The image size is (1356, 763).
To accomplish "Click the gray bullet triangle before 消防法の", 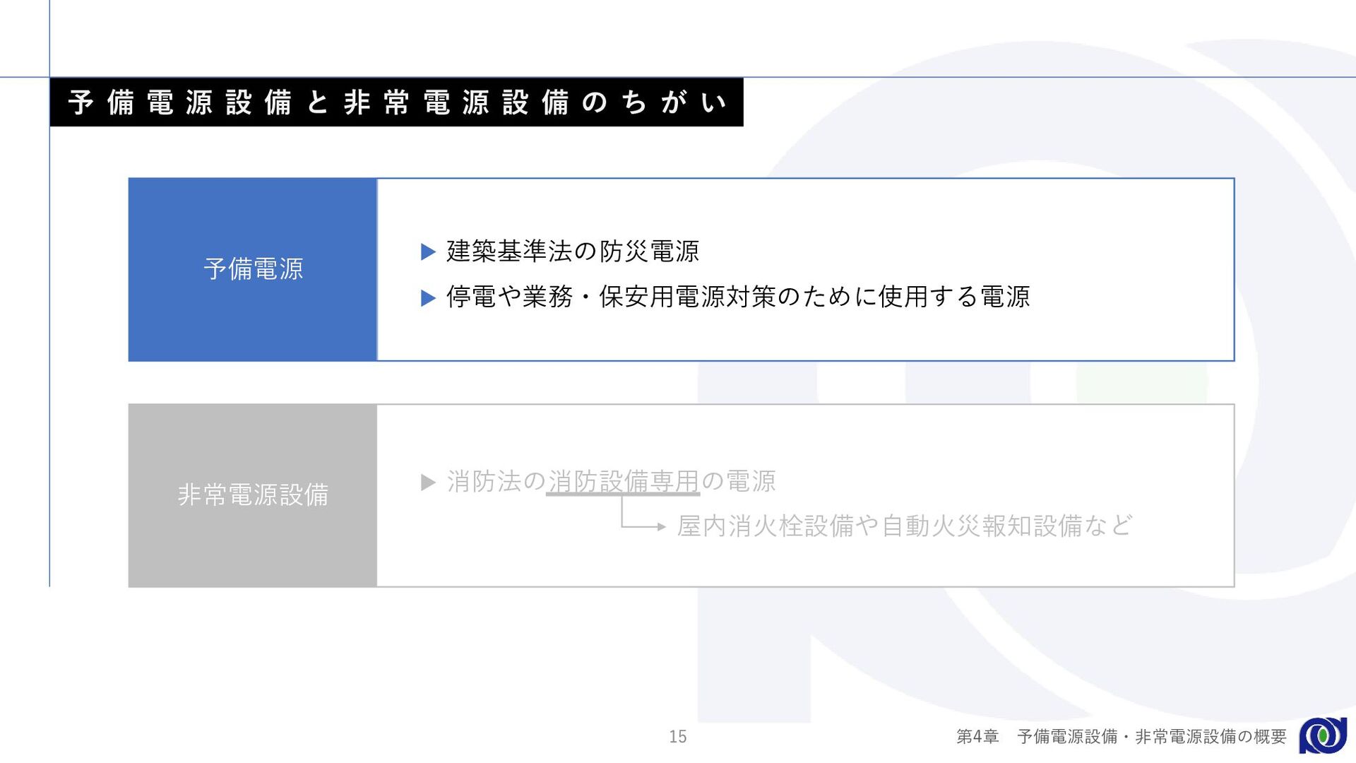I will pyautogui.click(x=428, y=483).
